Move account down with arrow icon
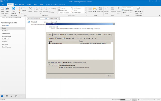 95,38
